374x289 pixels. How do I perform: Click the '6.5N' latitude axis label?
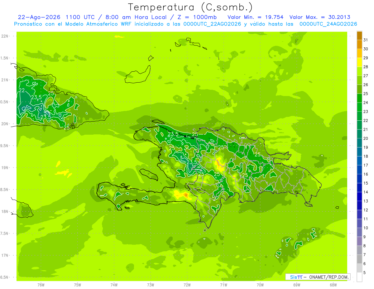click(x=5, y=277)
